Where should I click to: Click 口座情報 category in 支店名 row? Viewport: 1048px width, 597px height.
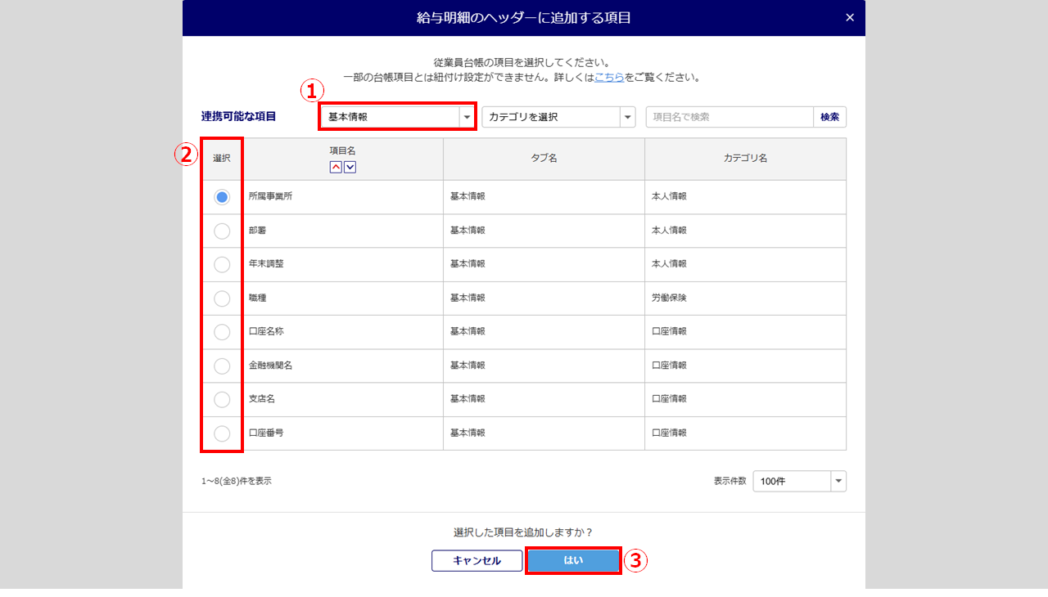[x=745, y=399]
